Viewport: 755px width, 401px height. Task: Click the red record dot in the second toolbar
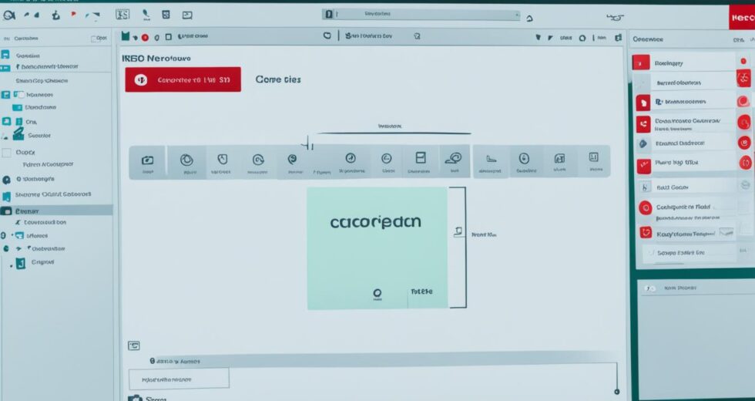click(x=145, y=38)
